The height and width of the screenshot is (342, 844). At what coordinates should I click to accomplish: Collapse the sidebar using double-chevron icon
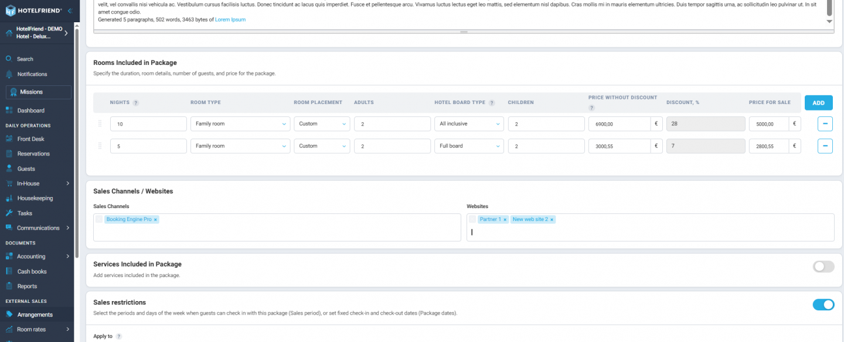coord(70,11)
